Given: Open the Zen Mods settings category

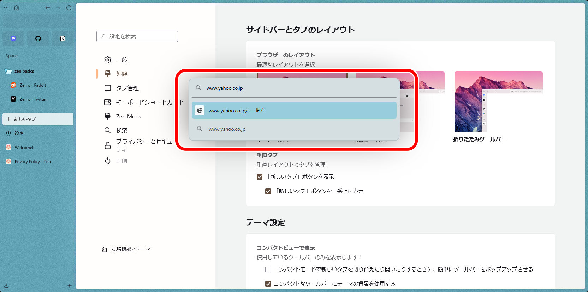Looking at the screenshot, I should pyautogui.click(x=123, y=116).
